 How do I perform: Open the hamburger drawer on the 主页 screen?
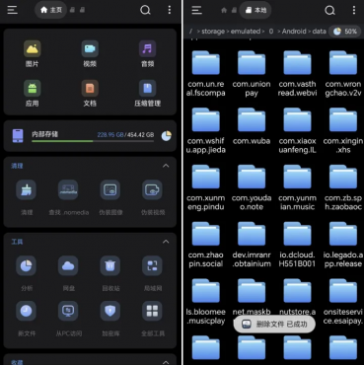point(13,10)
